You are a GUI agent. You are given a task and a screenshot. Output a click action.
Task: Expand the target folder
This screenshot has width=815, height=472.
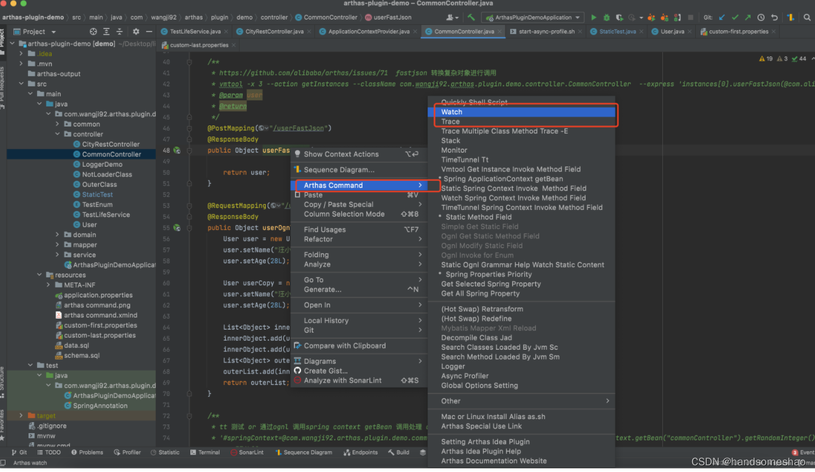(x=21, y=416)
